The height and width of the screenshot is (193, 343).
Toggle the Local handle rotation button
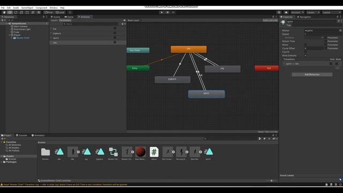tap(60, 12)
